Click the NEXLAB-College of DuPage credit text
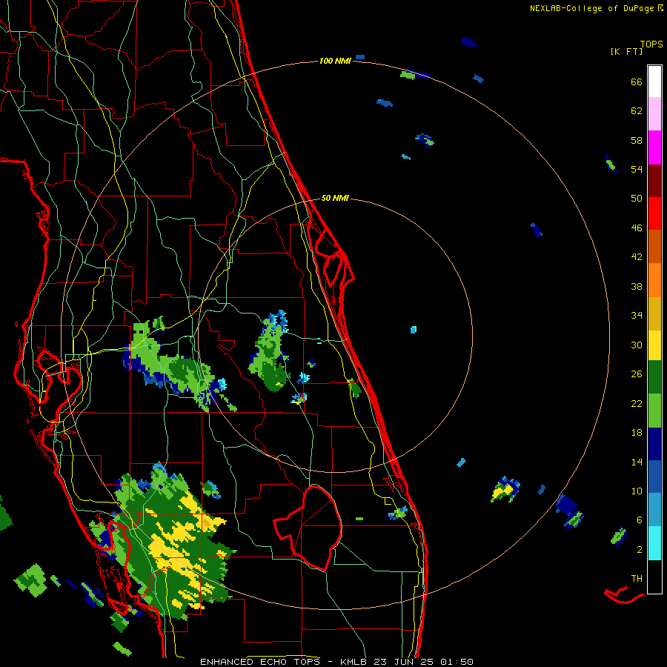667x667 pixels. point(591,8)
